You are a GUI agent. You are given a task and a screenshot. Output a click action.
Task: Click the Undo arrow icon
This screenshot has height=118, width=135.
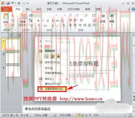point(12,3)
